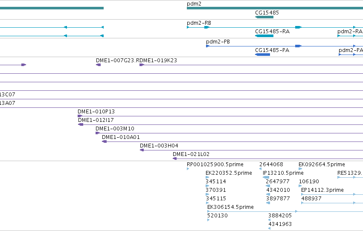Click the 3897877 feature label
This screenshot has width=363, height=231.
click(278, 199)
